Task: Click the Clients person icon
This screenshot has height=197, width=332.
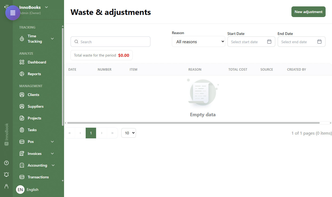Action: [x=22, y=95]
